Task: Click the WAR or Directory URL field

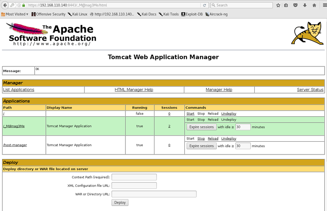Action: pyautogui.click(x=154, y=194)
